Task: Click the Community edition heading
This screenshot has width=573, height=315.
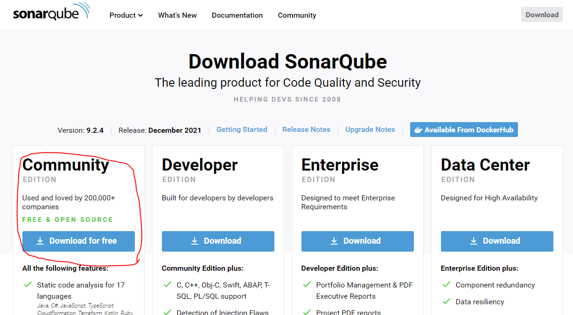Action: [66, 165]
